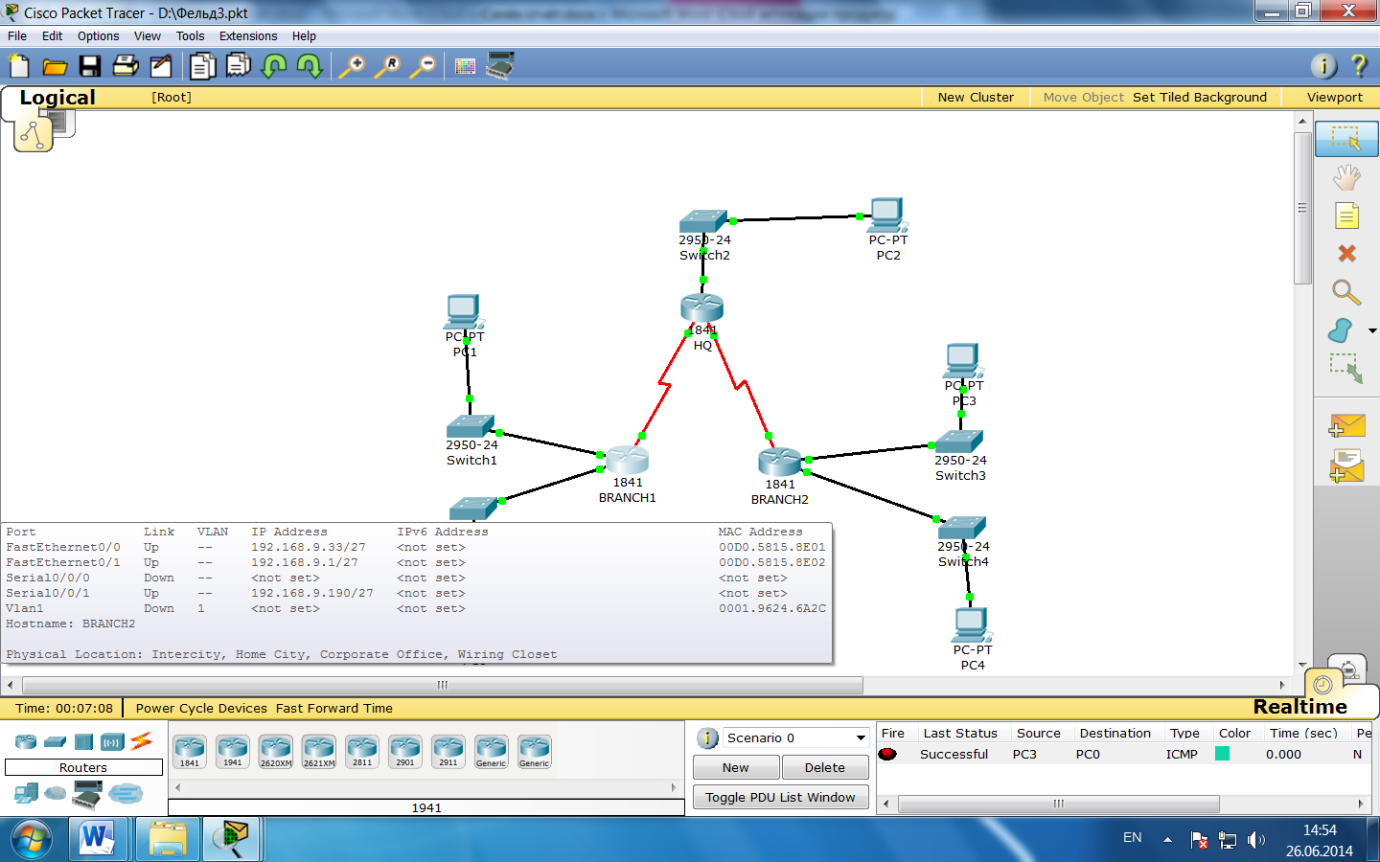Click the Copy icon in toolbar
The width and height of the screenshot is (1380, 862).
point(202,66)
